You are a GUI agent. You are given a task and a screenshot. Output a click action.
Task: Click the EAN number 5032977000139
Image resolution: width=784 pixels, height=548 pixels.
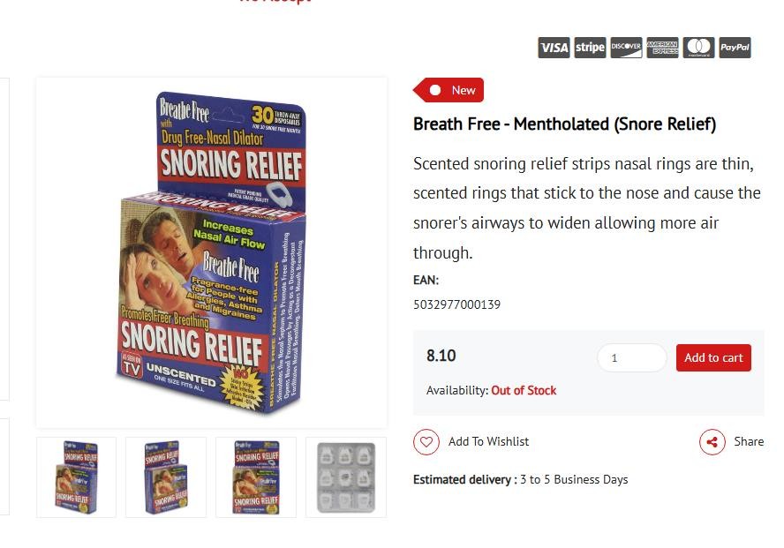(x=456, y=304)
